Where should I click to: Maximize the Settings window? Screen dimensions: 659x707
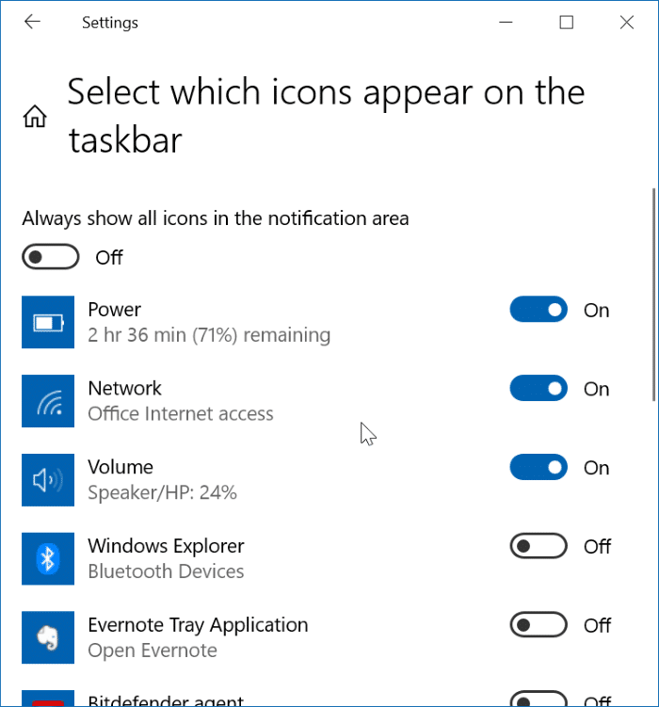[x=567, y=22]
